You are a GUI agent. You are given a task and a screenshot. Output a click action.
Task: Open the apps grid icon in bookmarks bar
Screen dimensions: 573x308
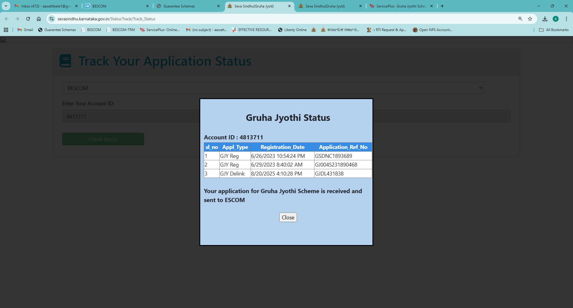[6, 30]
